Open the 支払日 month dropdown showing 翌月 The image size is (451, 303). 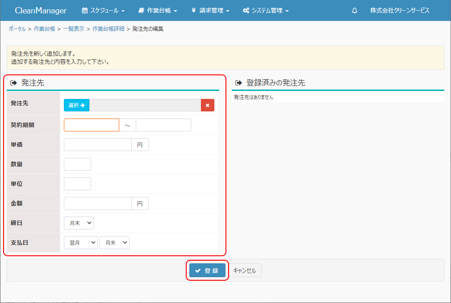coord(80,242)
